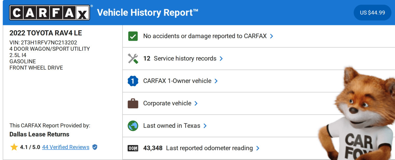Click the blue verified shield badge
Screen dimensions: 395x160
click(x=95, y=147)
